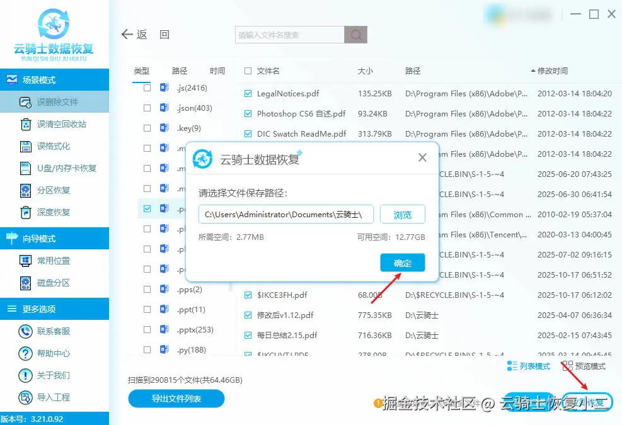Click the 2025-04-07 06:36:34 timestamp
Viewport: 622px width, 425px height.
(574, 315)
